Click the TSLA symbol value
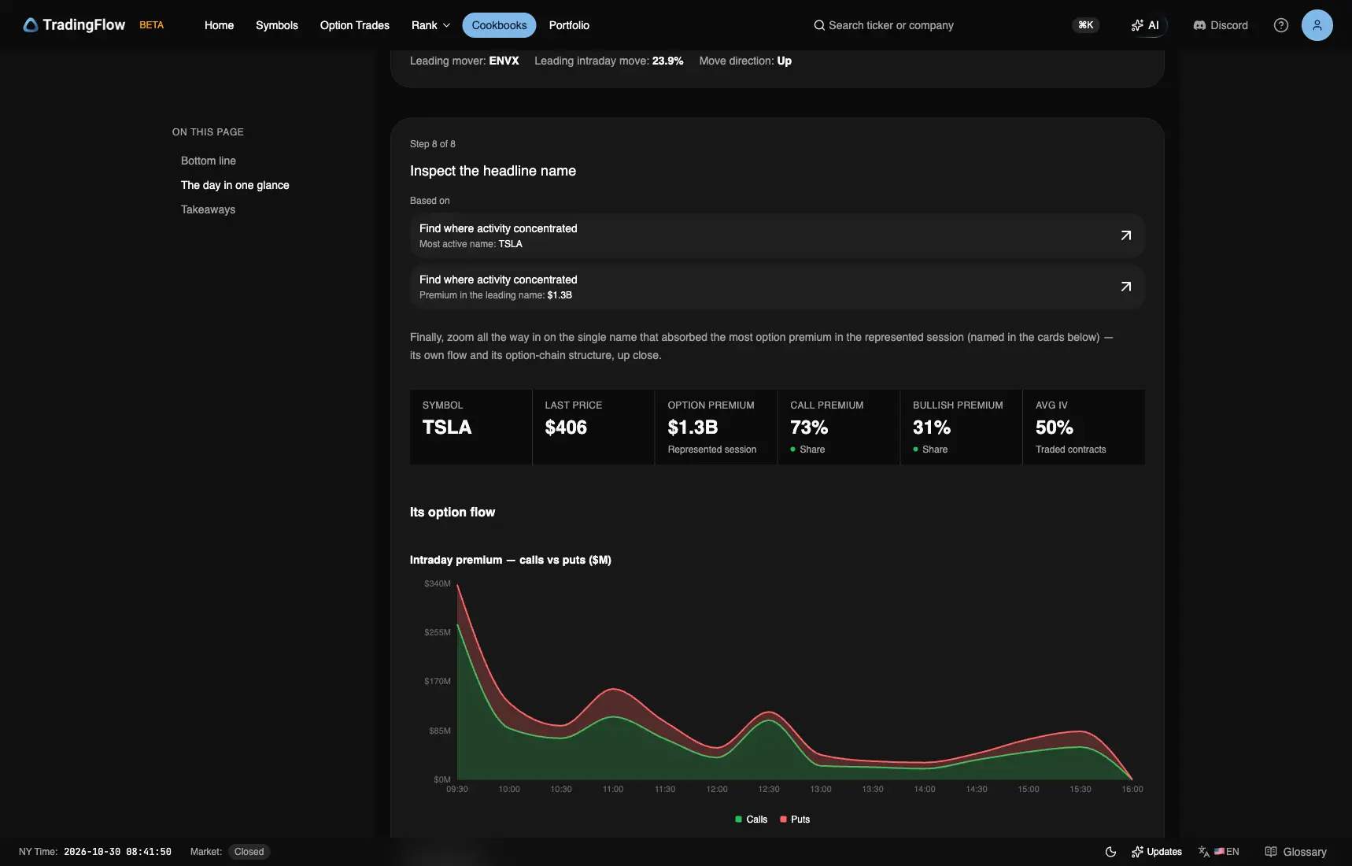 pyautogui.click(x=447, y=427)
